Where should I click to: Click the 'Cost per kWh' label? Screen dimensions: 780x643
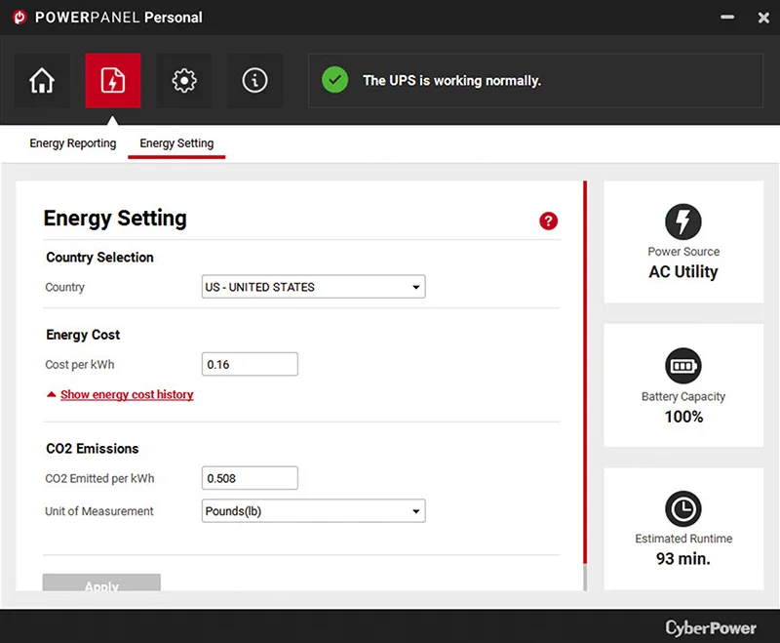pyautogui.click(x=80, y=365)
